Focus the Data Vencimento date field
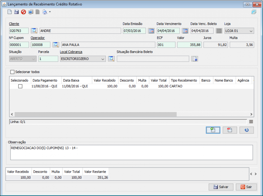This screenshot has height=196, width=263. (168, 31)
